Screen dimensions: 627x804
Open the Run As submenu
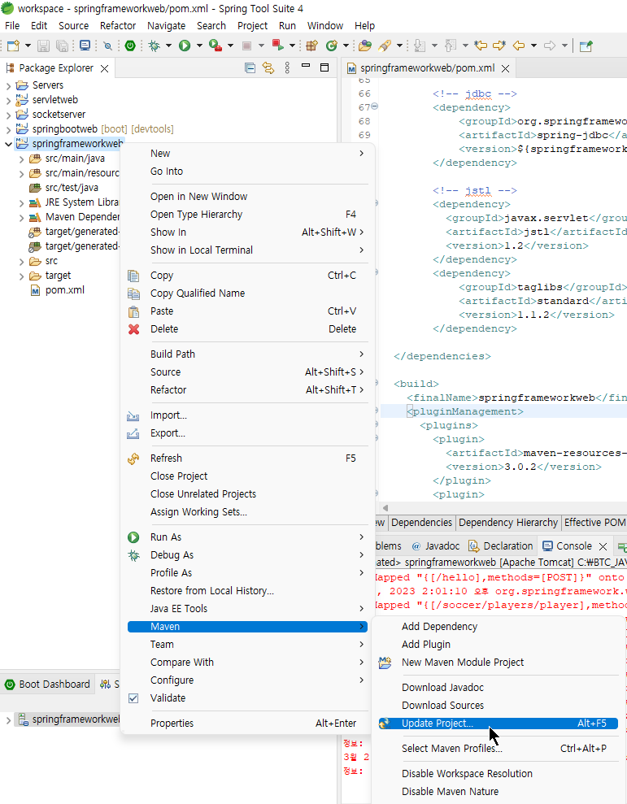click(x=247, y=537)
